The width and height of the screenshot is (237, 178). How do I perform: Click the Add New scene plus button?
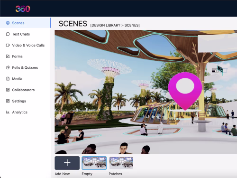67,163
